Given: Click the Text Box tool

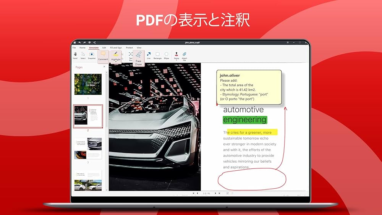Looking at the screenshot, I should point(131,56).
